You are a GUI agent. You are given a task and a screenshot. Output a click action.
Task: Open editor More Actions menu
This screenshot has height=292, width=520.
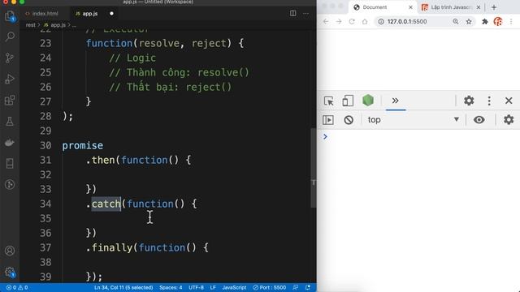(x=305, y=13)
